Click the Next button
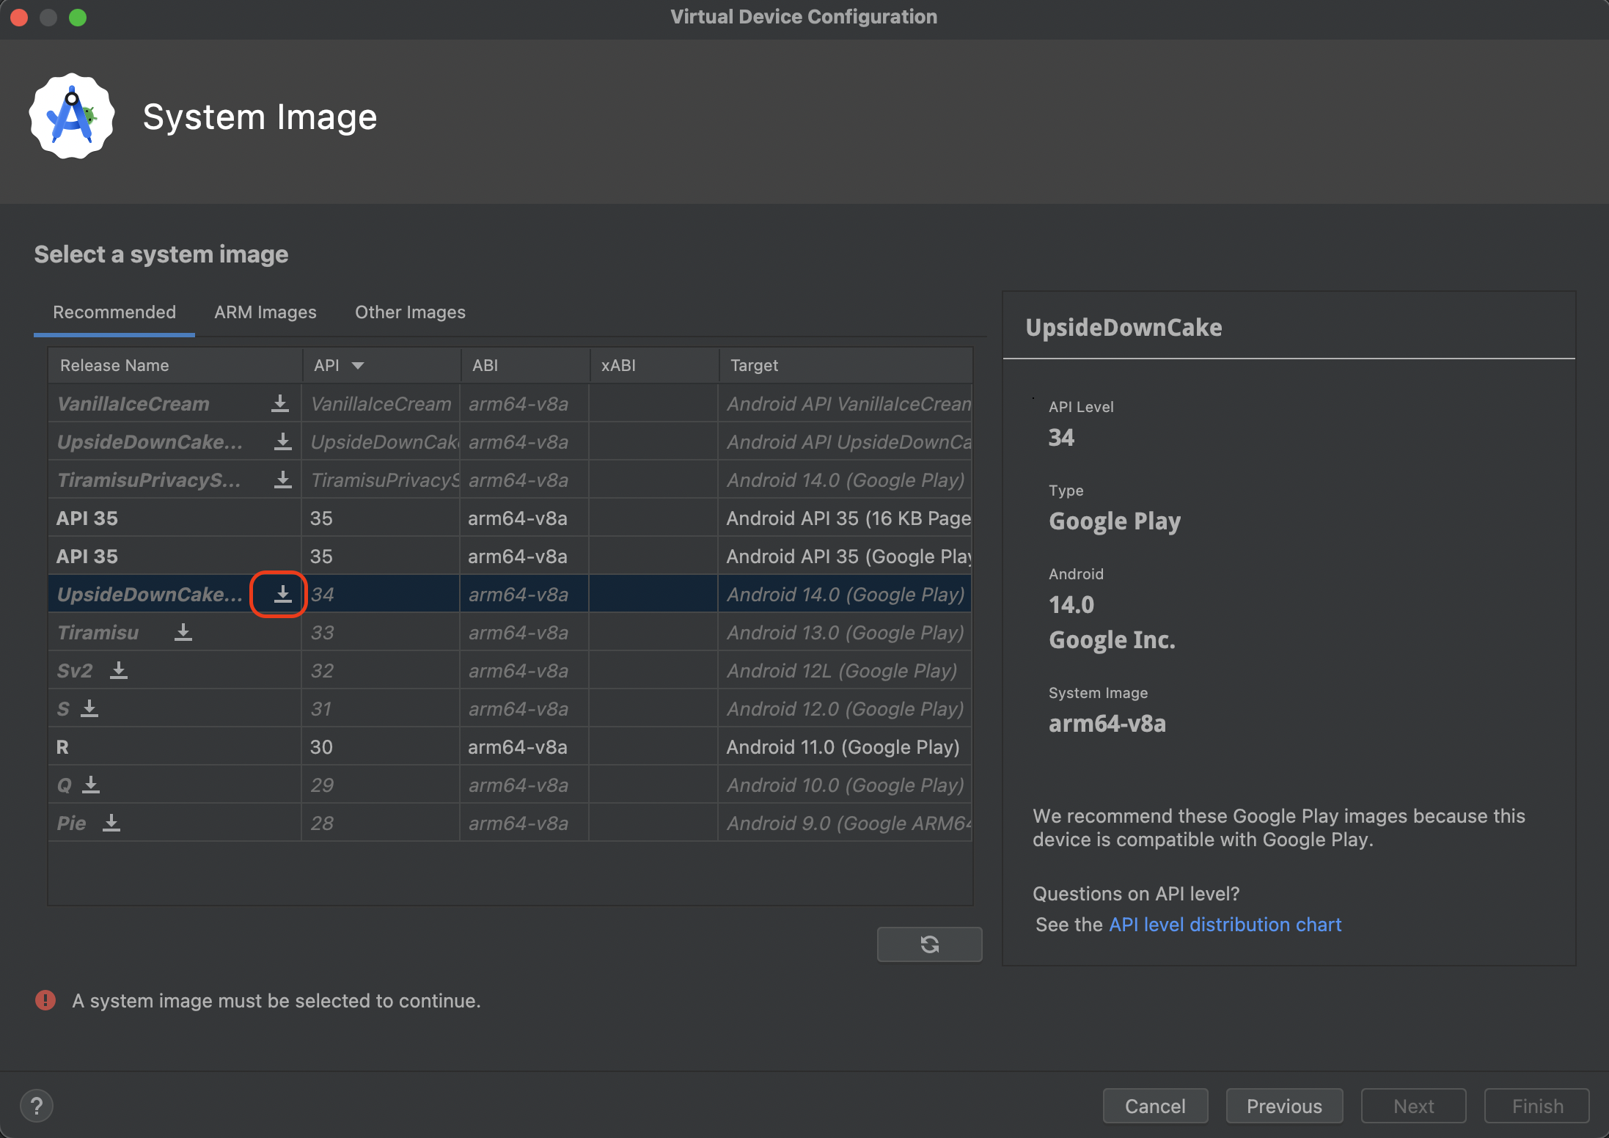The image size is (1609, 1138). (1413, 1106)
